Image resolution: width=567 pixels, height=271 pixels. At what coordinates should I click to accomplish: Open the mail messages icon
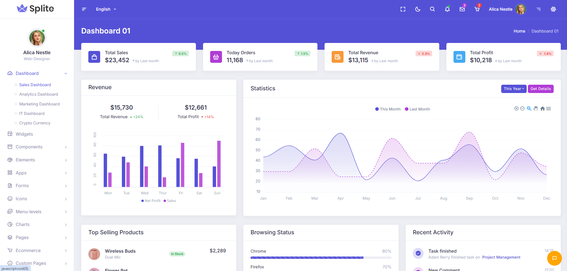coord(462,9)
